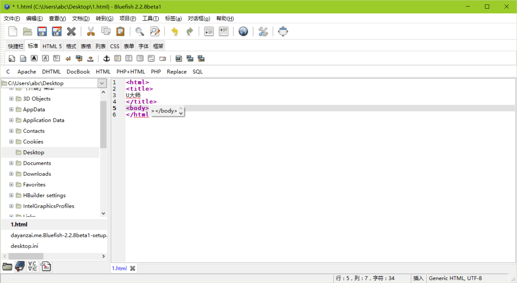517x283 pixels.
Task: Select desktop.ini in the file list
Action: pos(24,246)
